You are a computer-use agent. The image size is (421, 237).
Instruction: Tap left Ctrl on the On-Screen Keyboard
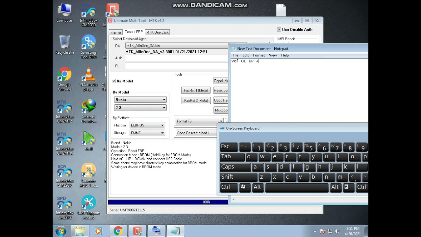229,188
